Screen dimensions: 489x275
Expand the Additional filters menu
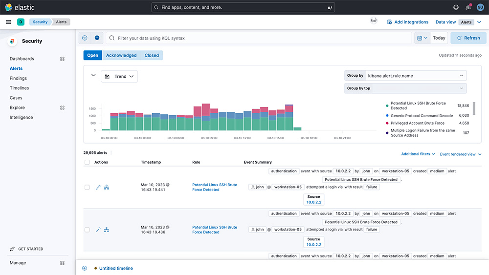coord(418,154)
